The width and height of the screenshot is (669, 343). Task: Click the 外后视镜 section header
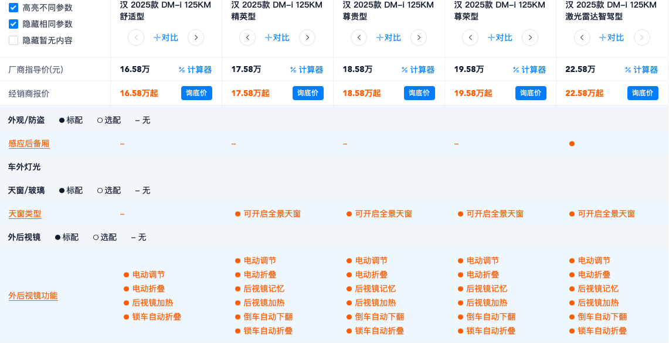pyautogui.click(x=24, y=237)
